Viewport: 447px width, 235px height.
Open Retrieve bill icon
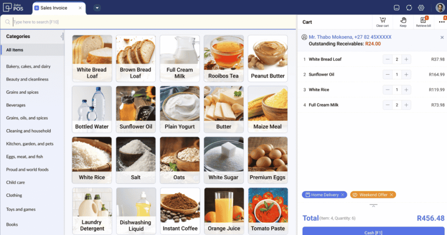point(423,22)
